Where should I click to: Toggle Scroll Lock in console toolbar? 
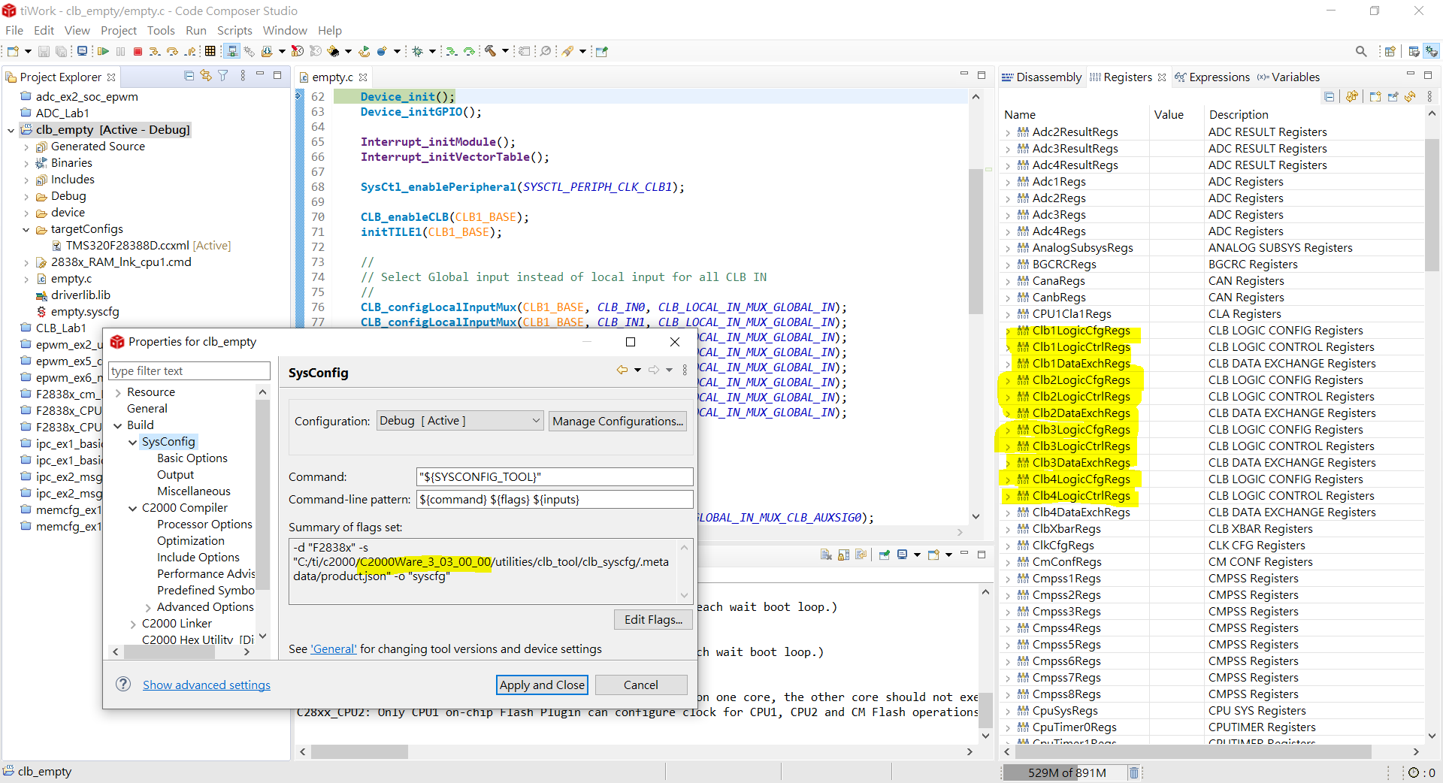[843, 555]
